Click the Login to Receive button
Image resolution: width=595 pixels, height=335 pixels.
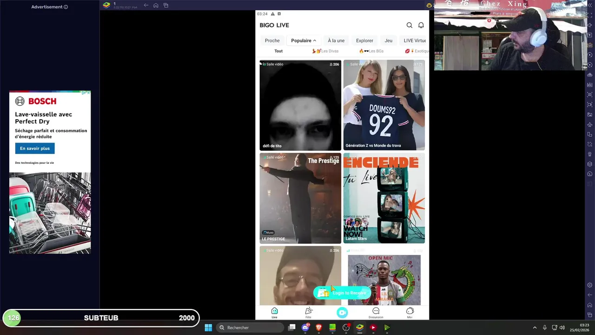pos(343,293)
